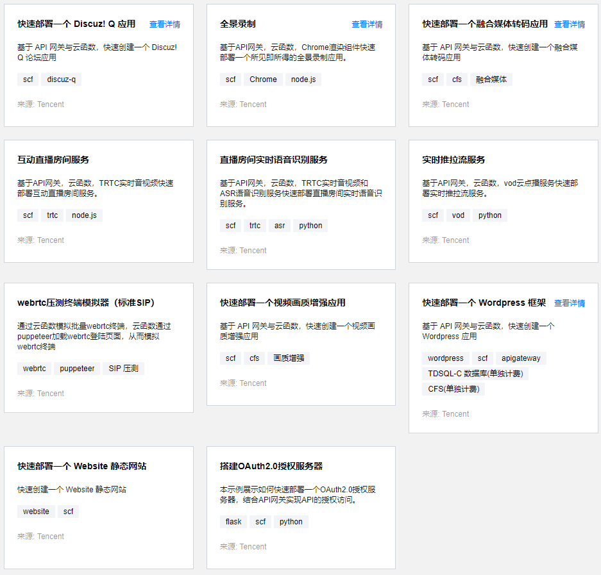
Task: Choose the 实时推拉流服务 template title
Action: tap(453, 160)
